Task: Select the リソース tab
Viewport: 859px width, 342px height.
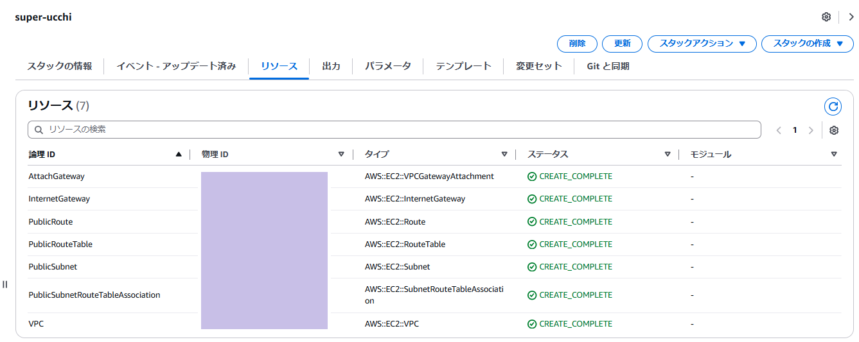Action: pyautogui.click(x=279, y=66)
